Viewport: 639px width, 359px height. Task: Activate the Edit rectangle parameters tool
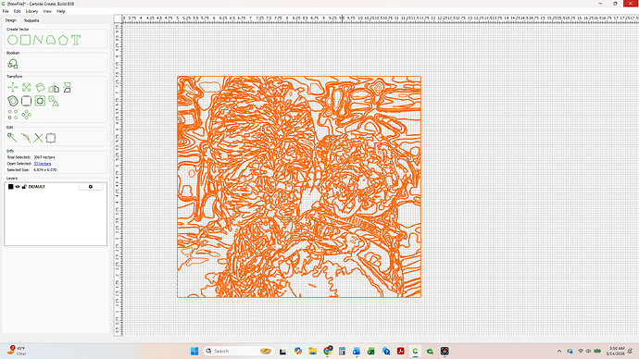click(x=51, y=138)
